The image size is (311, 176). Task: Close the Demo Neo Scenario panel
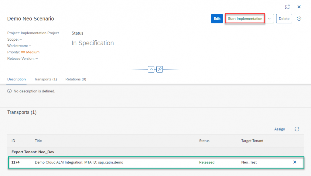coord(299,7)
